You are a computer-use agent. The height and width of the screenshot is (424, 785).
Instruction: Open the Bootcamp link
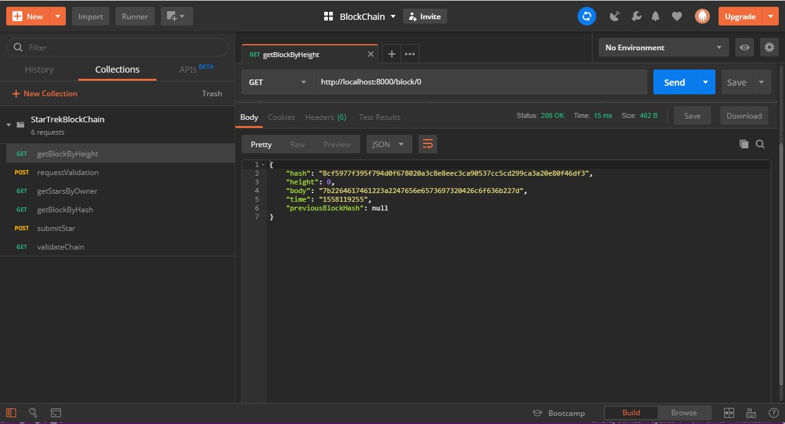[559, 413]
